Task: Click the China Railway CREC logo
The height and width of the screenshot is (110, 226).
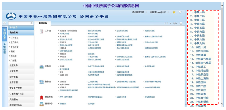Action: tap(11, 16)
